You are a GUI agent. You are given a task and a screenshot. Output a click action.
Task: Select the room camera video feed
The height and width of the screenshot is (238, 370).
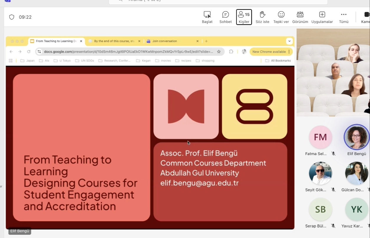(333, 72)
